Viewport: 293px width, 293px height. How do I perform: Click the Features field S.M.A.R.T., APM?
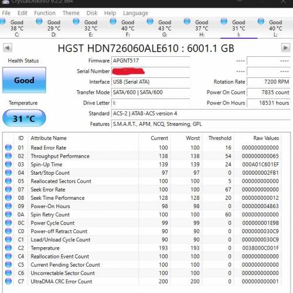point(201,124)
